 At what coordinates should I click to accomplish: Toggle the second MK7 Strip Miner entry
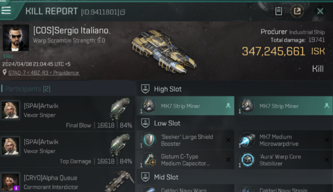(284, 106)
